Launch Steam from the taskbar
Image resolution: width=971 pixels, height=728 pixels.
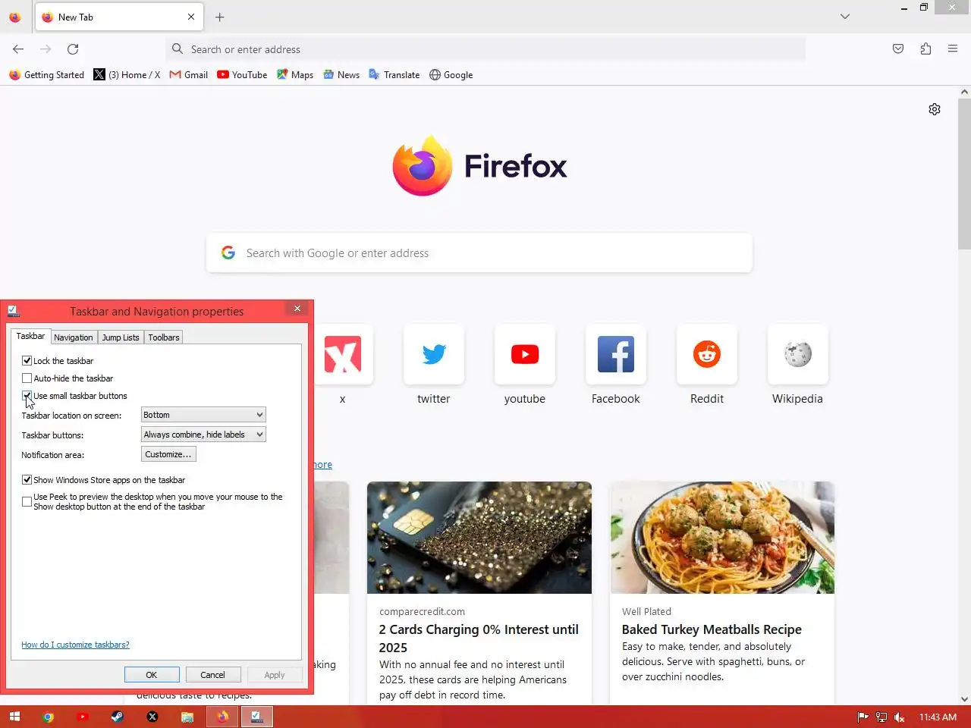pyautogui.click(x=117, y=717)
